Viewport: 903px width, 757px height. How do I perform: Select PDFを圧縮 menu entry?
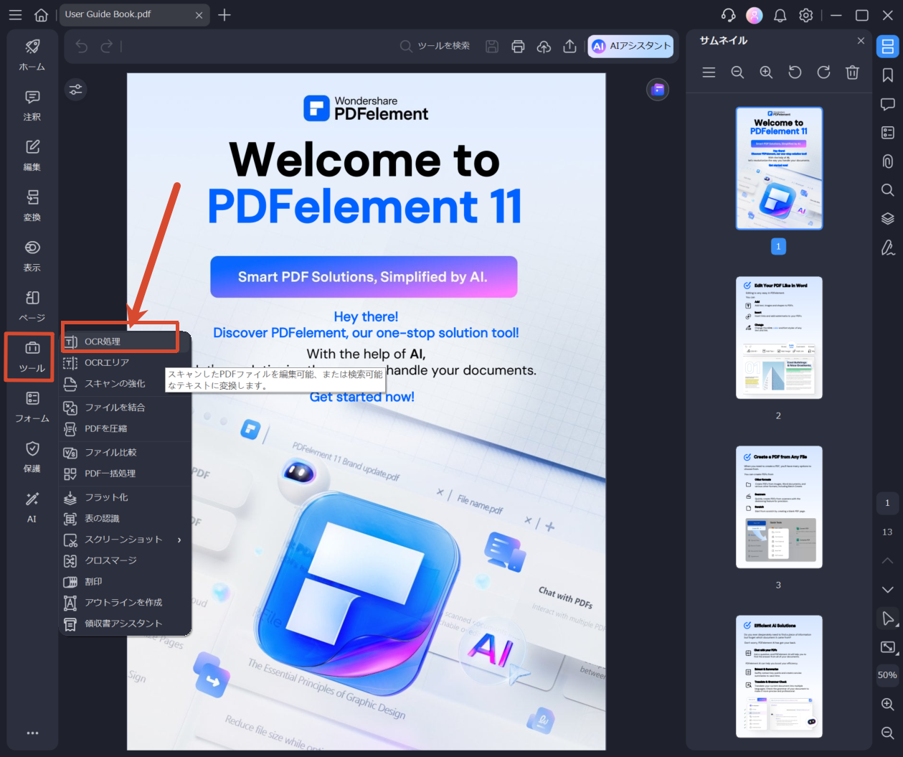126,428
